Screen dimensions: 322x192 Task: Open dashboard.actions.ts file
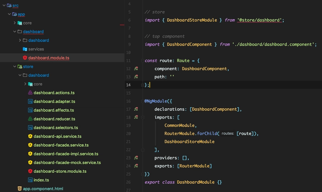point(54,93)
